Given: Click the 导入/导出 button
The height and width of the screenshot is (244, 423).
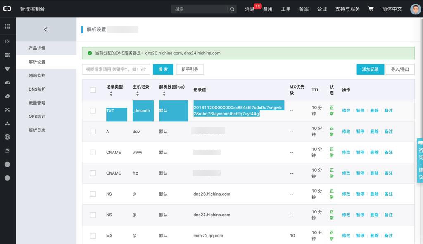Looking at the screenshot, I should [400, 69].
